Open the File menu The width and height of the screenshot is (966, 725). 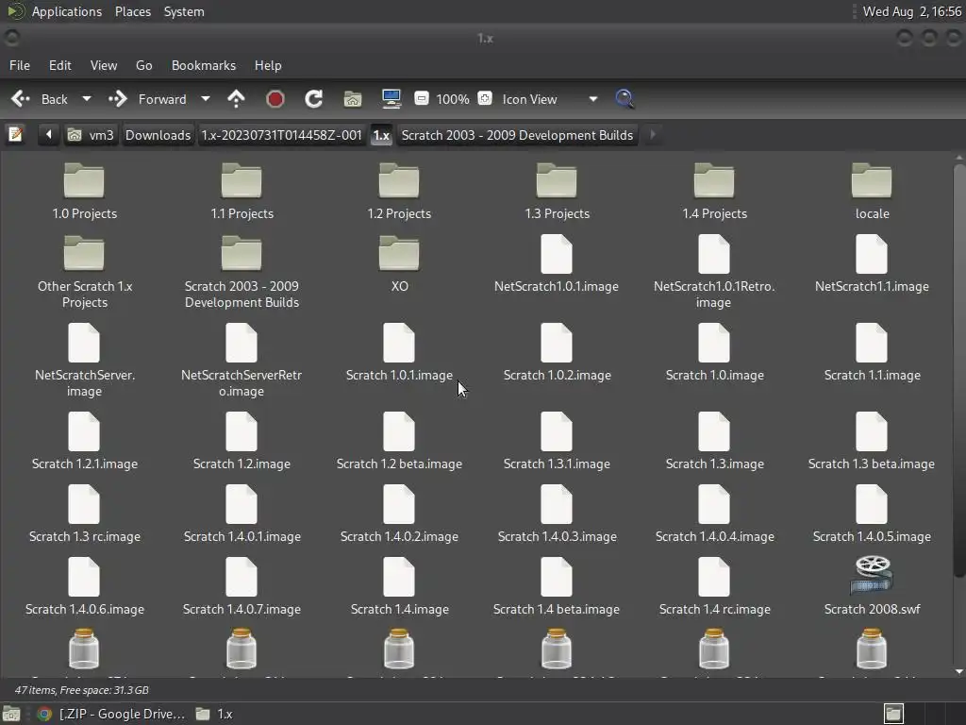tap(20, 65)
